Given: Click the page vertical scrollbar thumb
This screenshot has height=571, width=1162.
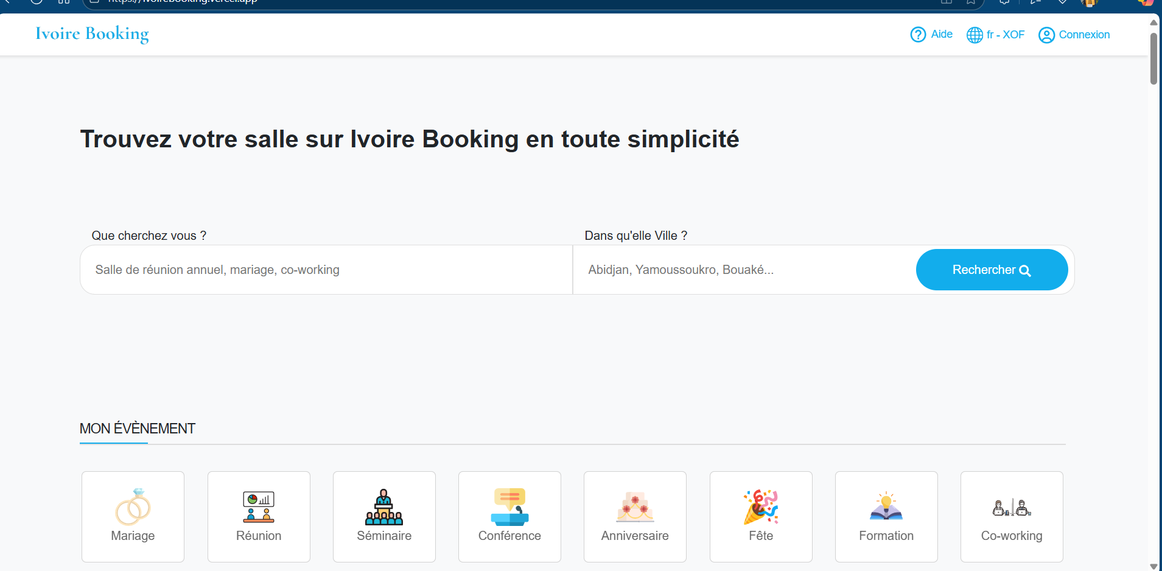Looking at the screenshot, I should pyautogui.click(x=1153, y=58).
